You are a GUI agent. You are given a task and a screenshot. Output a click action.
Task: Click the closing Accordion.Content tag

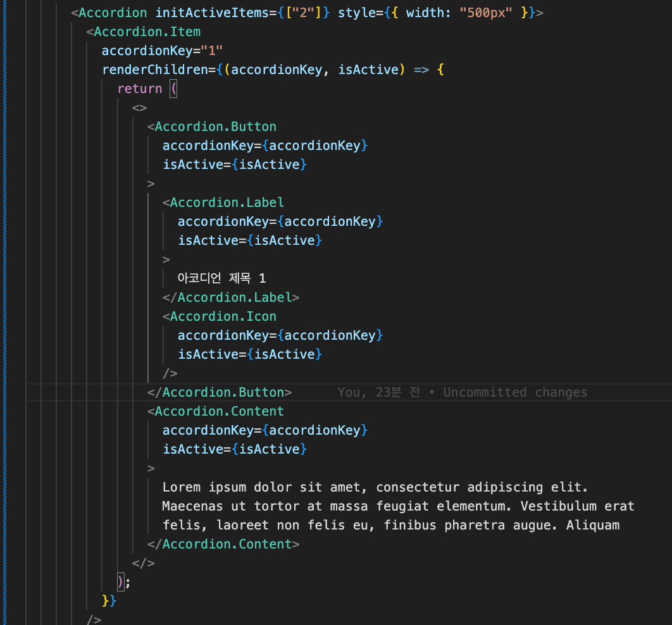tap(223, 544)
